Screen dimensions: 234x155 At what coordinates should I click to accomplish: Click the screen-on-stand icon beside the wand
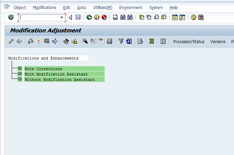point(46,41)
